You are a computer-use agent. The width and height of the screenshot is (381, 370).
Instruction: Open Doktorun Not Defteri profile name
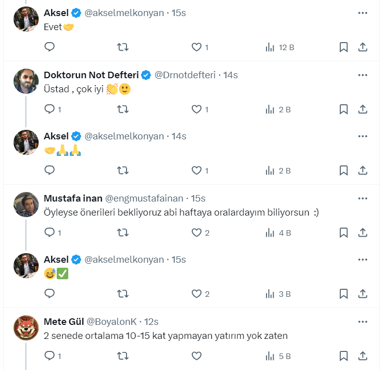pos(91,75)
